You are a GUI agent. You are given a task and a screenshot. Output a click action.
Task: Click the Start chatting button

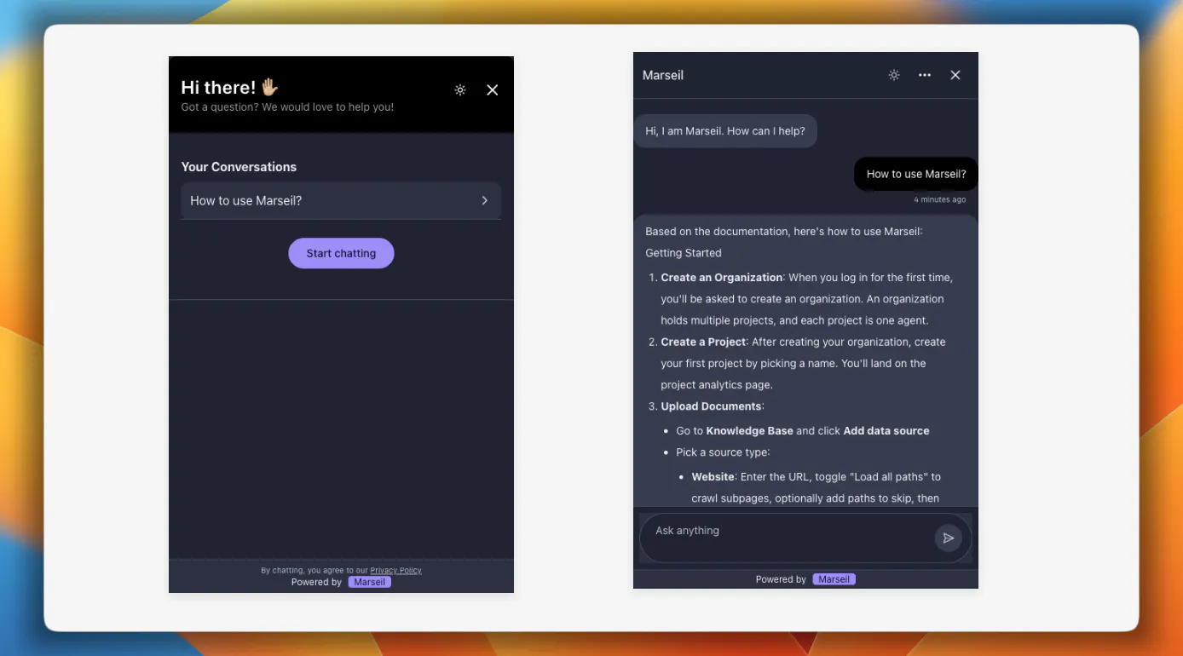pyautogui.click(x=341, y=253)
